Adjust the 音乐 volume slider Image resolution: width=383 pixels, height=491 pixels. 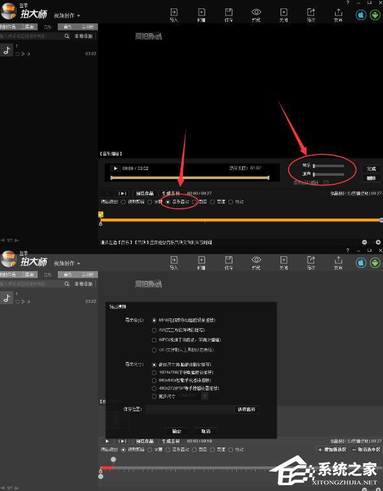point(328,166)
